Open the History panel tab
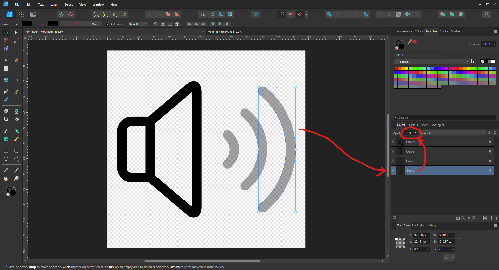Image resolution: width=499 pixels, height=270 pixels. point(431,225)
